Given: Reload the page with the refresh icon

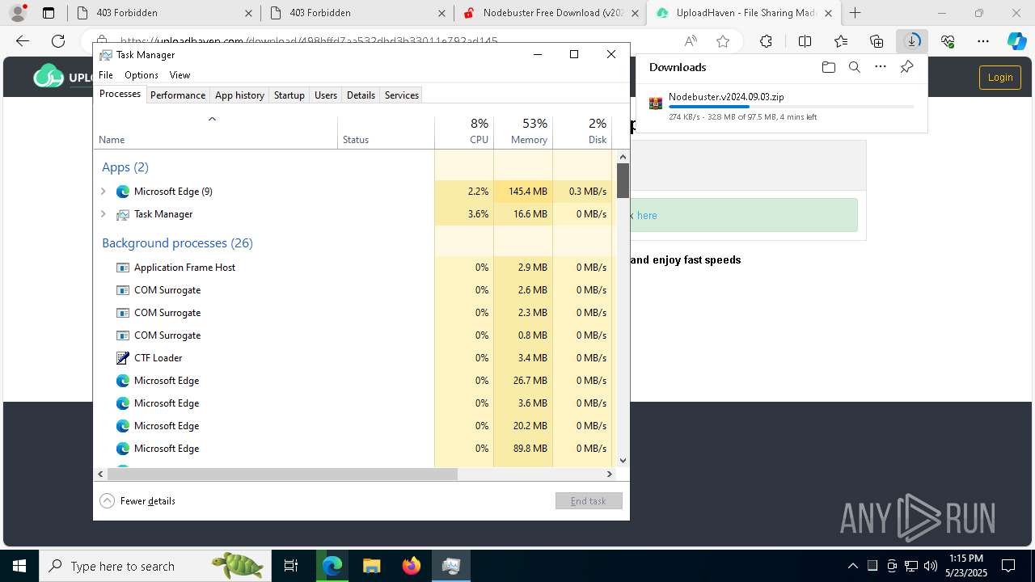Looking at the screenshot, I should tap(58, 41).
